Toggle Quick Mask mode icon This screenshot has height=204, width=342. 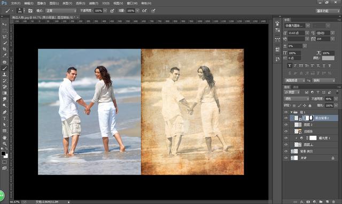(4, 162)
